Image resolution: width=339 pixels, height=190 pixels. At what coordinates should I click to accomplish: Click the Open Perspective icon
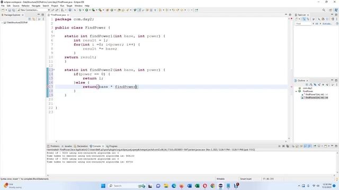click(331, 10)
